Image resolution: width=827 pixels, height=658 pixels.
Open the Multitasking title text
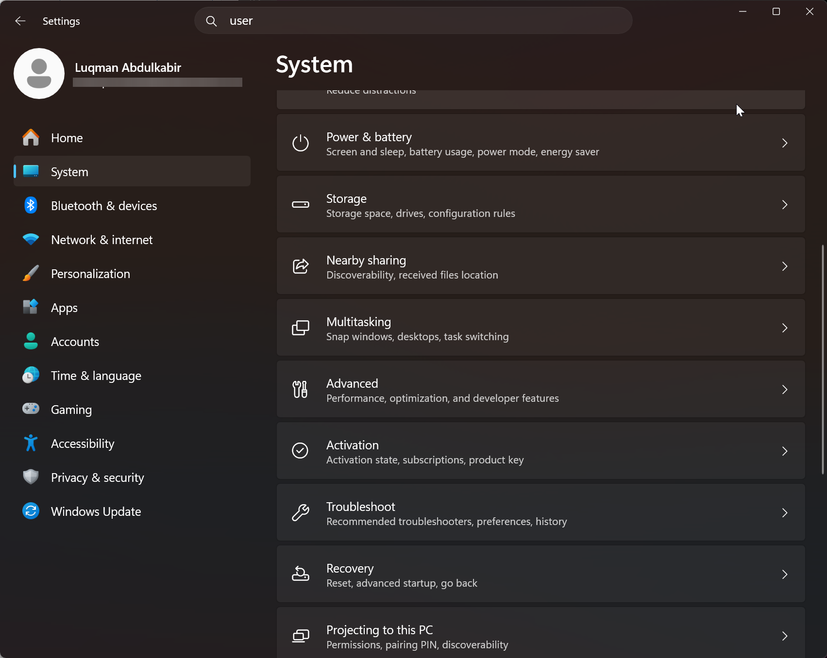(358, 322)
